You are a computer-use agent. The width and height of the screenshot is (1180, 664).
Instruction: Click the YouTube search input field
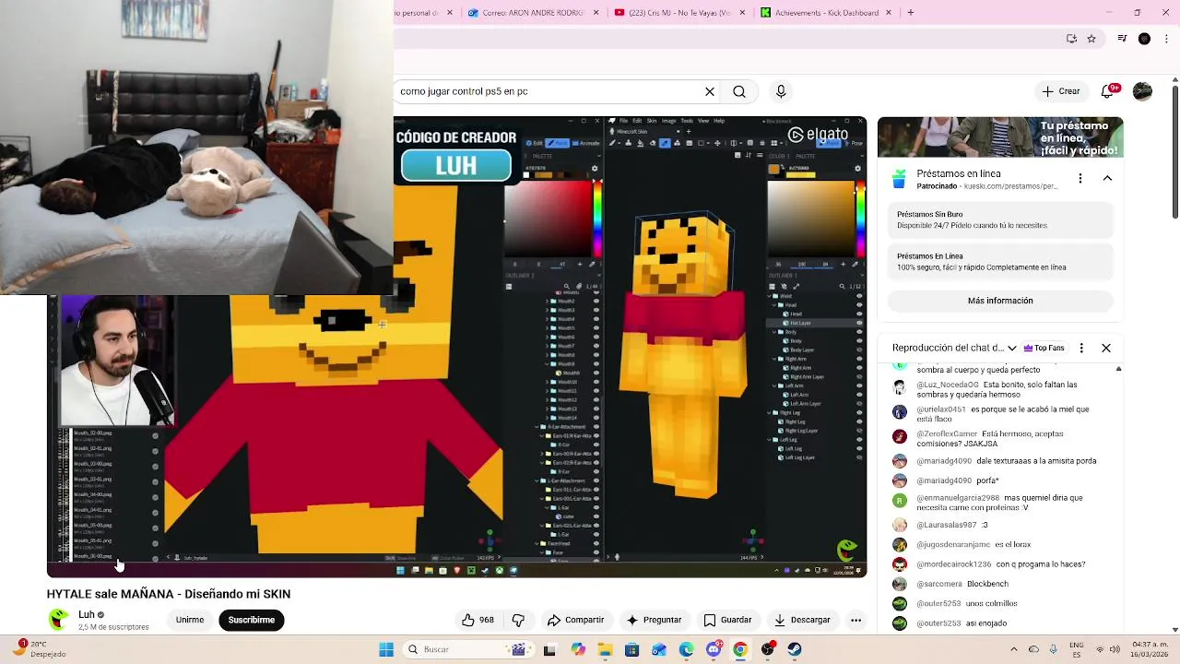pyautogui.click(x=549, y=91)
